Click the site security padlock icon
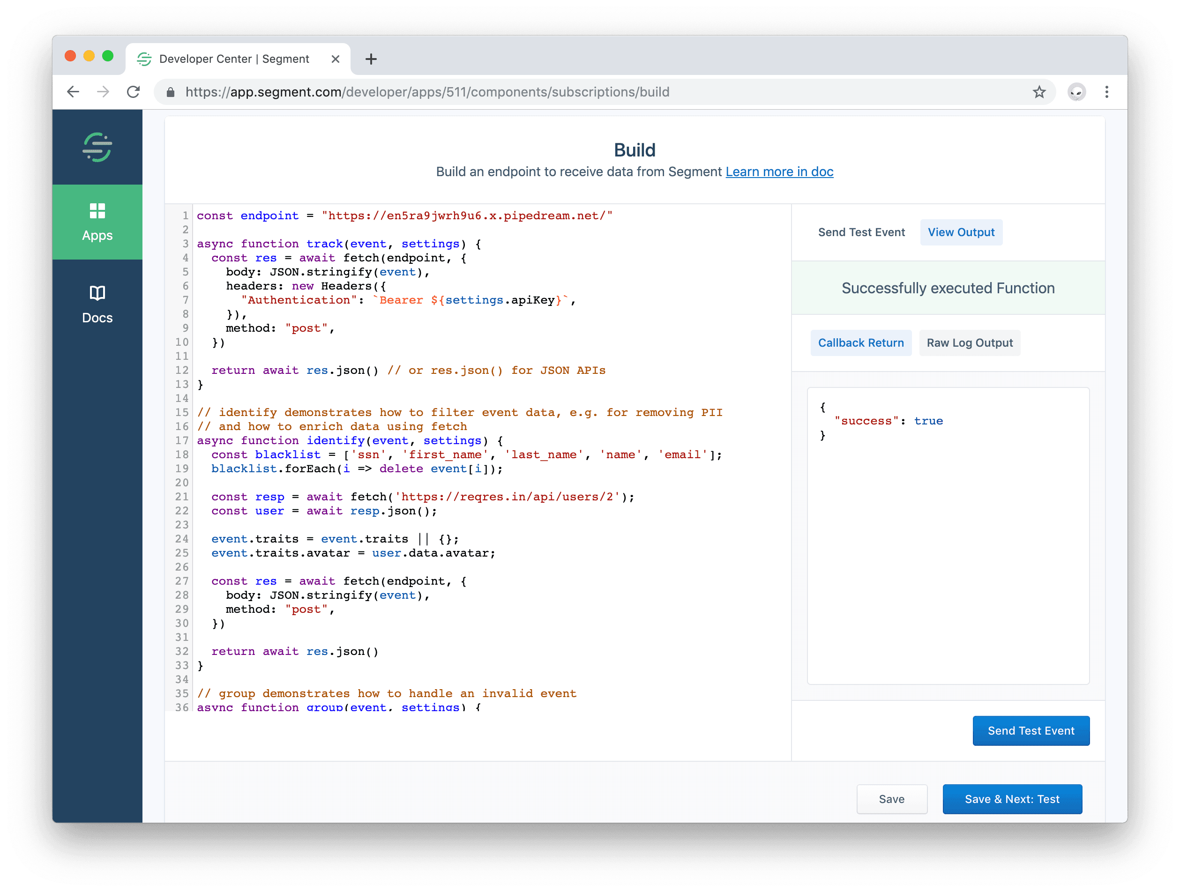 point(171,92)
